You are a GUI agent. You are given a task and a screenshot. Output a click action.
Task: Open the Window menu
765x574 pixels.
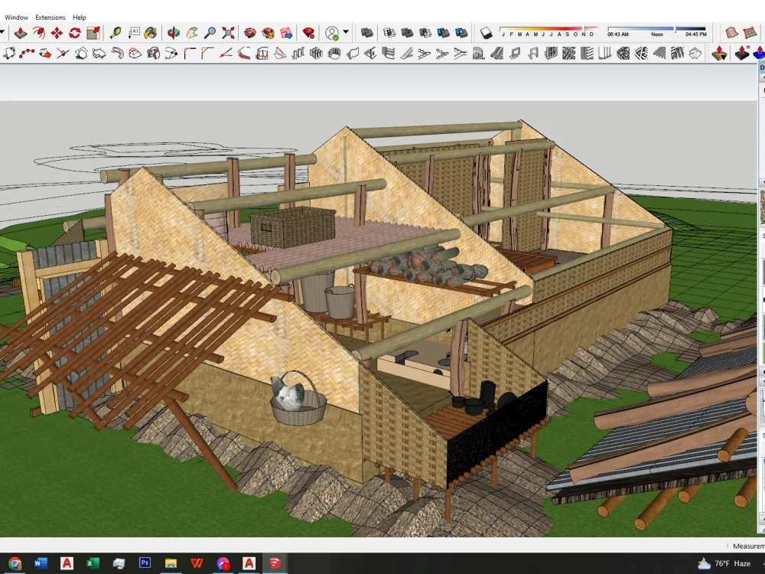pos(16,17)
